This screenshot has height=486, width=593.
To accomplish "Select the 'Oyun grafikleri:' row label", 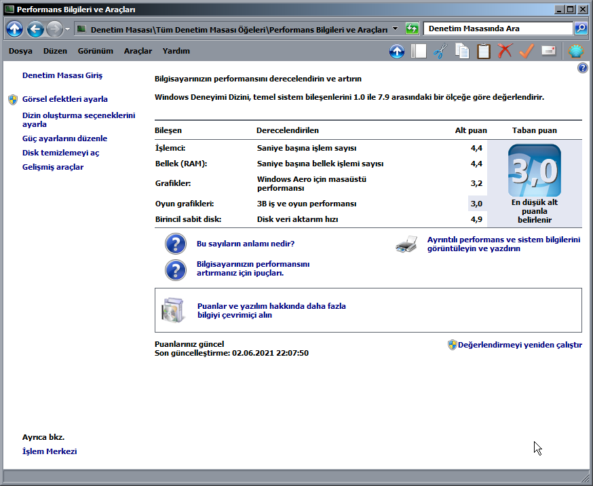I will [185, 204].
